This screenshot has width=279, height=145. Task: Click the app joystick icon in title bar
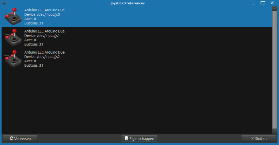4,3
